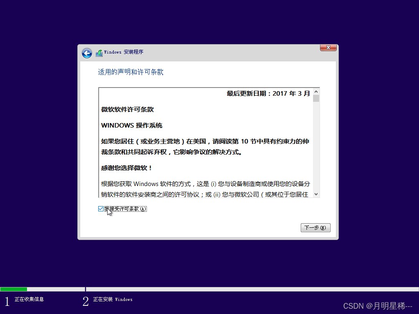
Task: Click the text WINDOWS 操作系统
Action: (132, 126)
